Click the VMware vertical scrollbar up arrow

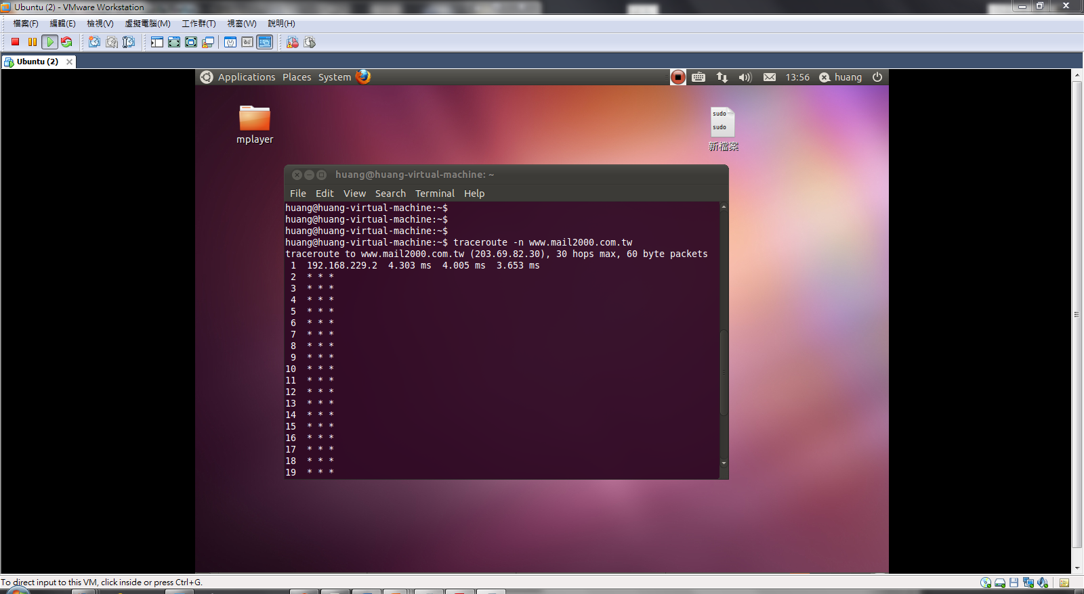(1077, 74)
